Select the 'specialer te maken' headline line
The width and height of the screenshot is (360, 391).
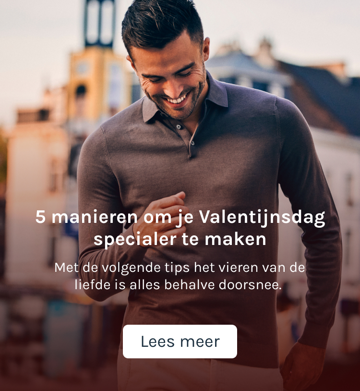180,239
